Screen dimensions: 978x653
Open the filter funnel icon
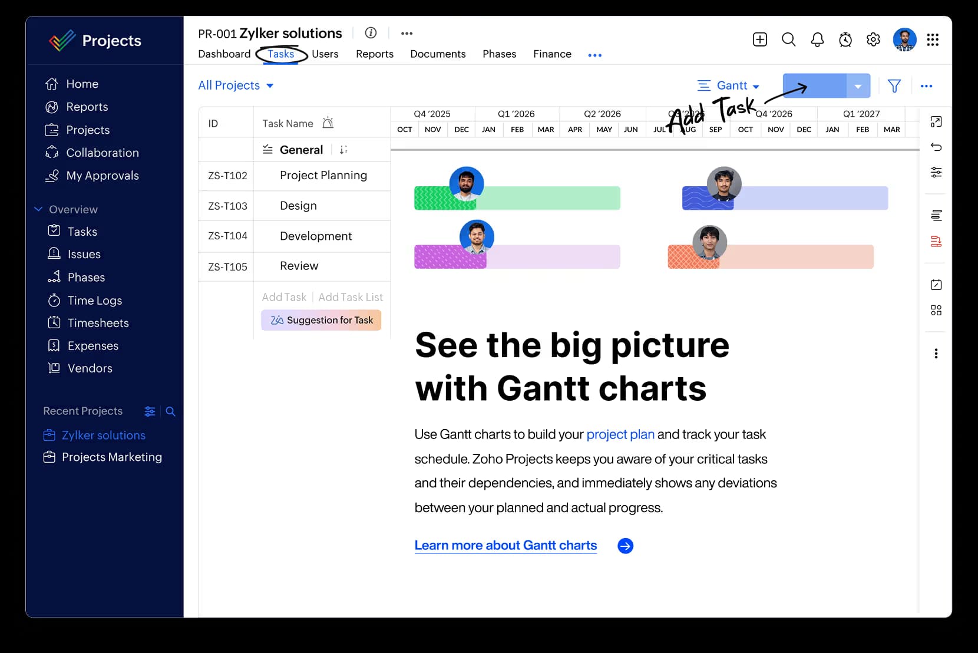click(894, 86)
